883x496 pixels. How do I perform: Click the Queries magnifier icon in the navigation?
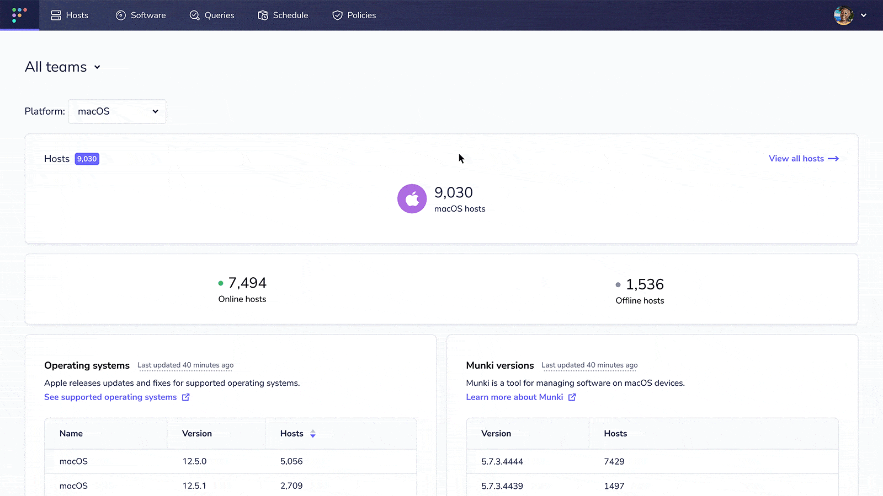[194, 15]
